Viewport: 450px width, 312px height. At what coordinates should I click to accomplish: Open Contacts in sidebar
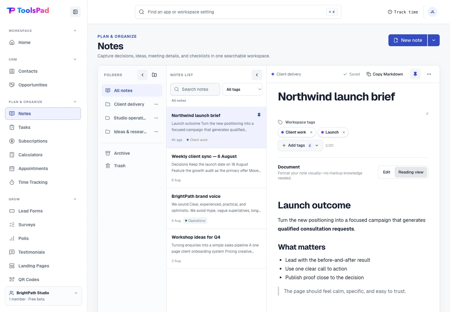[x=43, y=71]
